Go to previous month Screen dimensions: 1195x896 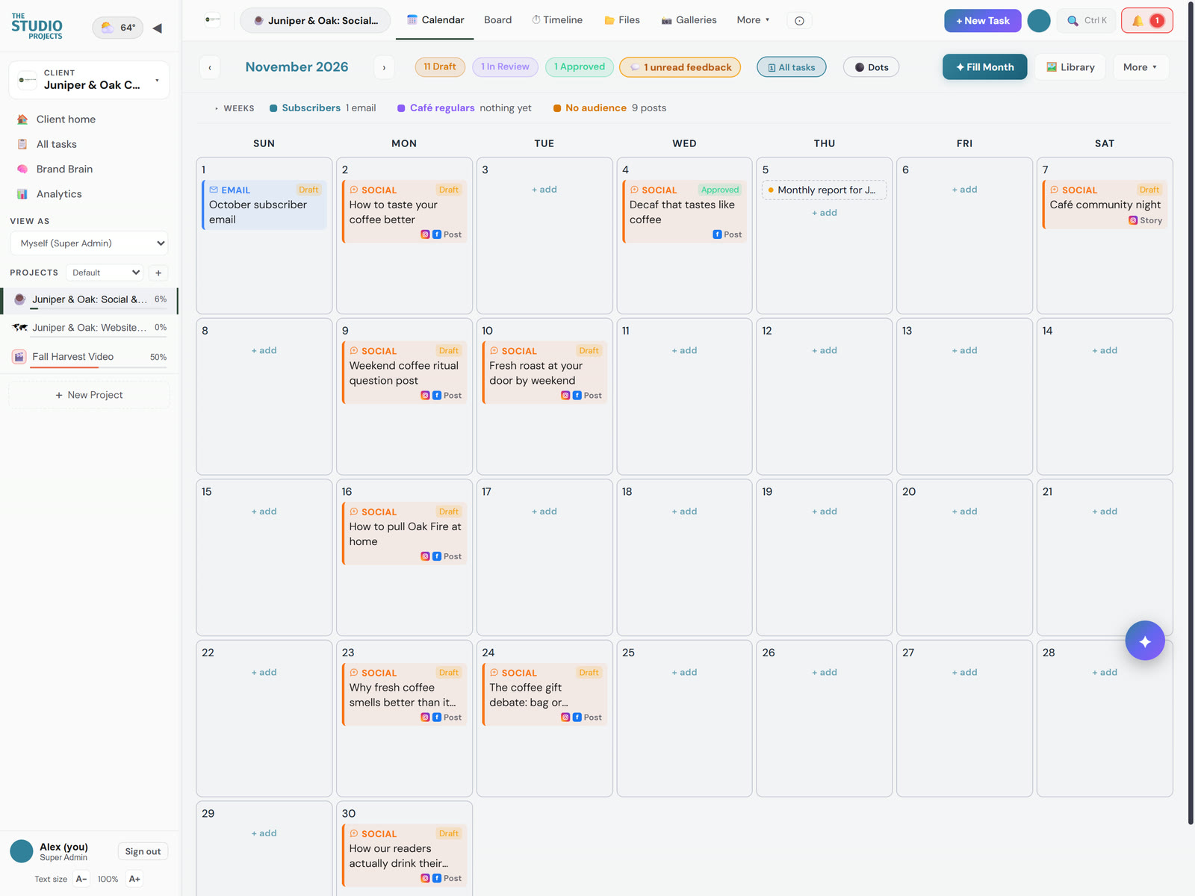(210, 67)
